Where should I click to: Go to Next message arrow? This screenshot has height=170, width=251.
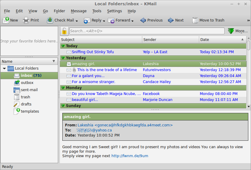tap(171, 20)
